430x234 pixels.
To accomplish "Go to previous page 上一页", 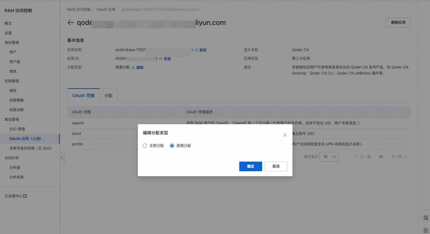I will coord(363,157).
